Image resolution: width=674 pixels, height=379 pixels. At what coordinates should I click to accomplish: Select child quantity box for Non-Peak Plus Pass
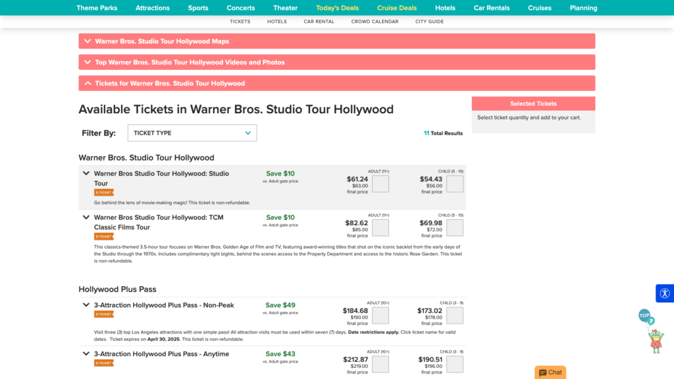point(455,315)
